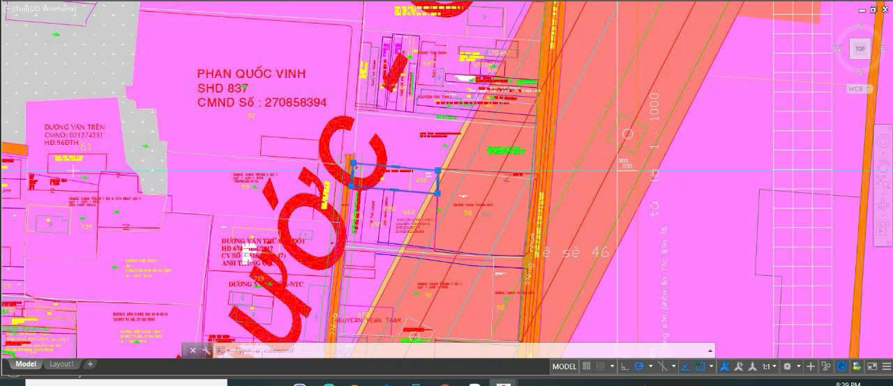The height and width of the screenshot is (386, 893).
Task: Open polar tracking angle dropdown
Action: click(651, 366)
